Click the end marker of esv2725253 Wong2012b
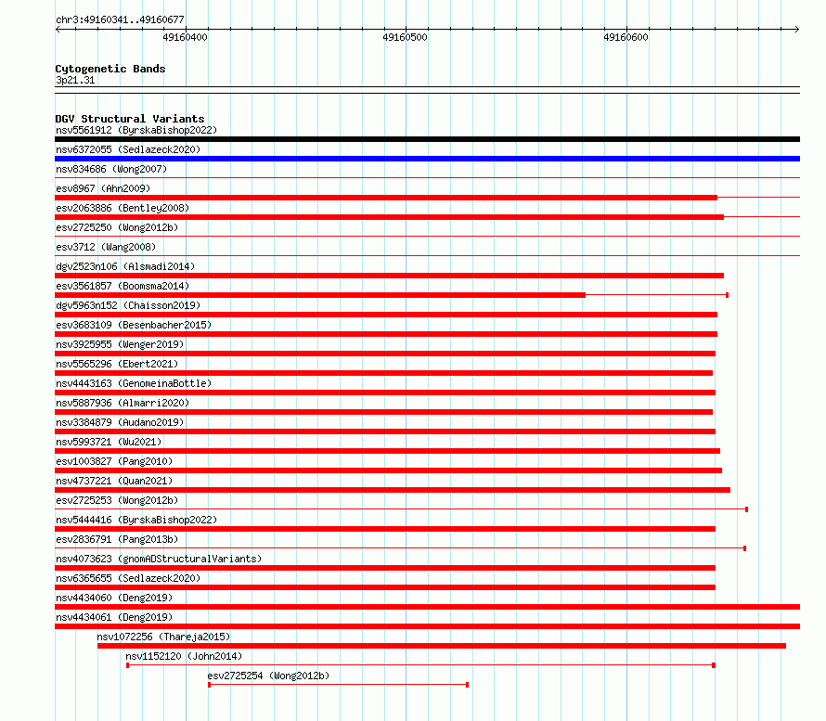Viewport: 826px width, 721px height. [x=746, y=509]
